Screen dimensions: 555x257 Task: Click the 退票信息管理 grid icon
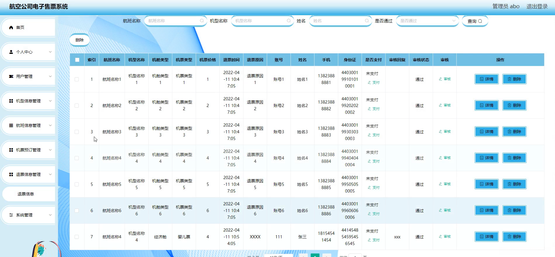pyautogui.click(x=11, y=174)
